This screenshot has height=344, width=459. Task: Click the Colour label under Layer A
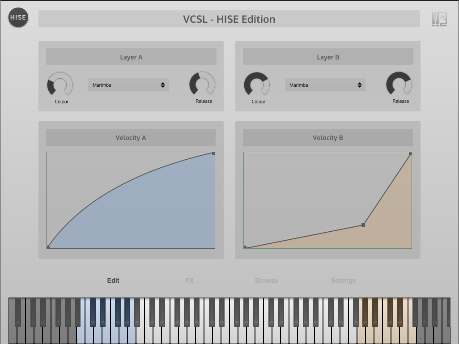coord(61,102)
